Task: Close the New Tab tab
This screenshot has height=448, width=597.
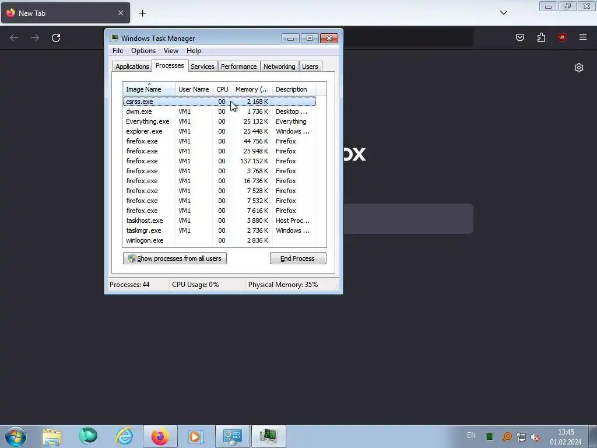Action: tap(121, 13)
